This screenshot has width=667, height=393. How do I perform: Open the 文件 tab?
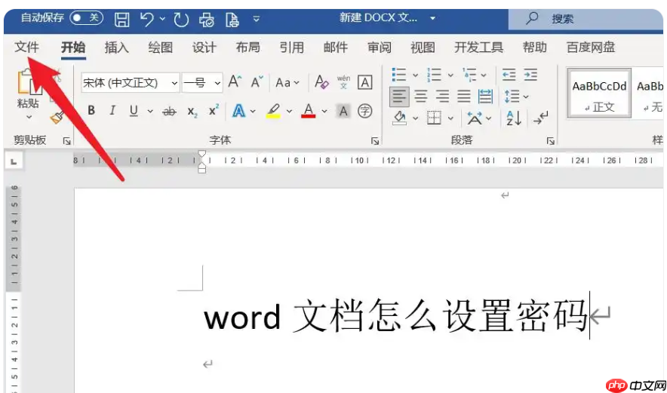coord(26,48)
